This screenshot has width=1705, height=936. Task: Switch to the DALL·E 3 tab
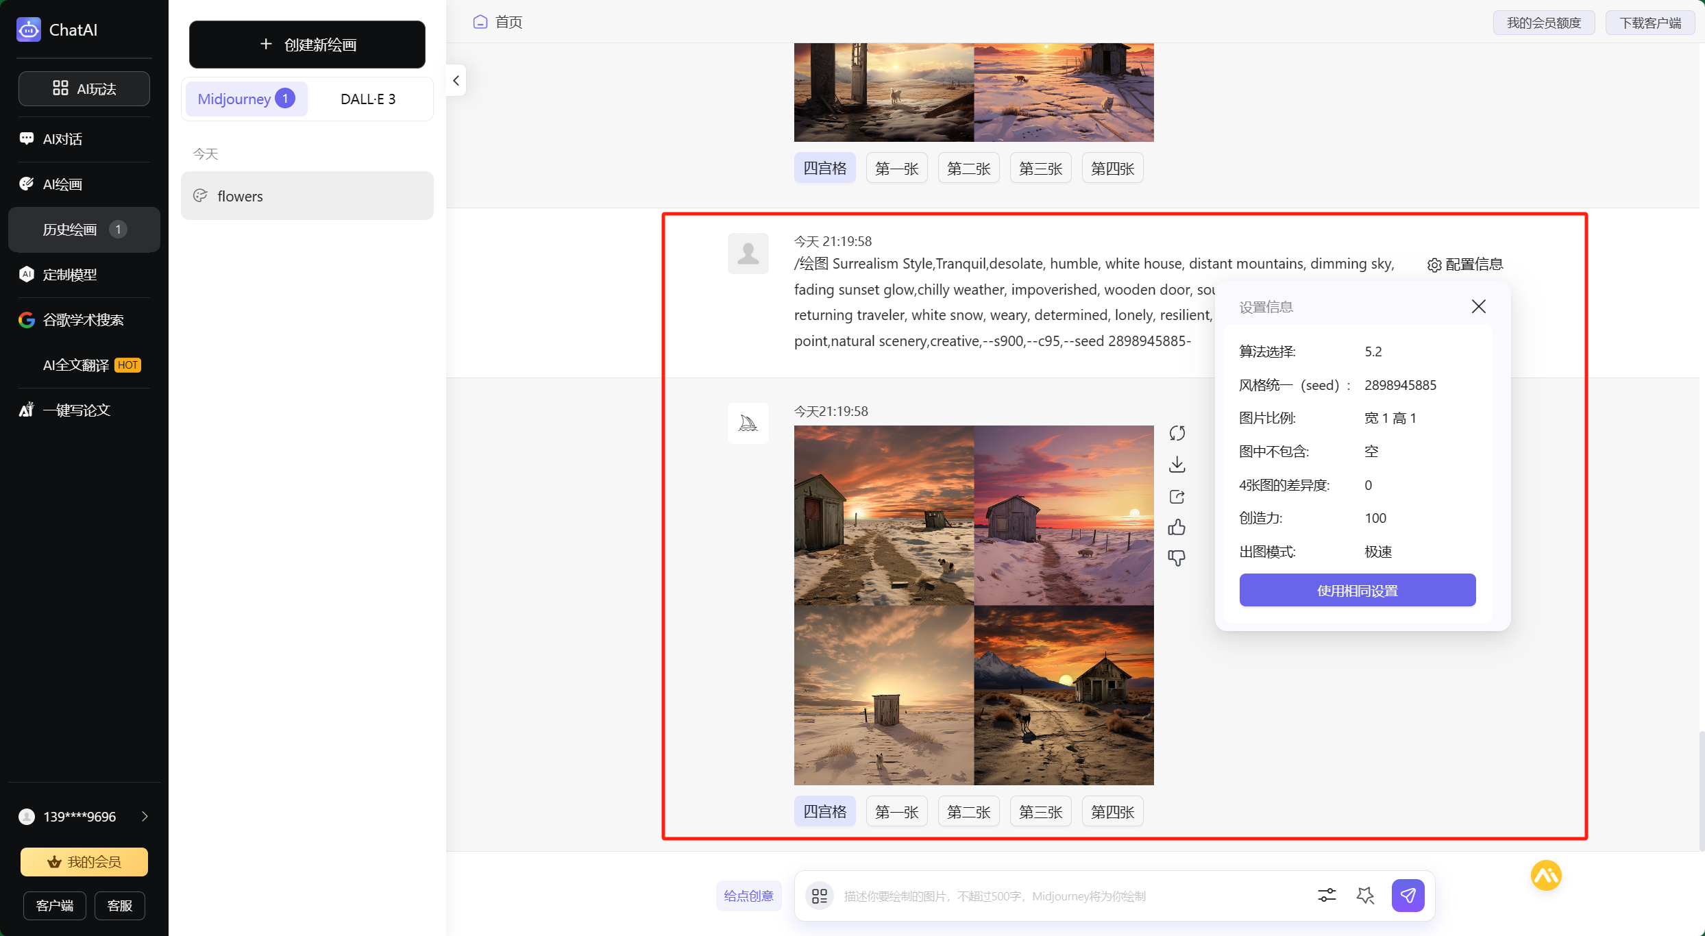coord(368,99)
